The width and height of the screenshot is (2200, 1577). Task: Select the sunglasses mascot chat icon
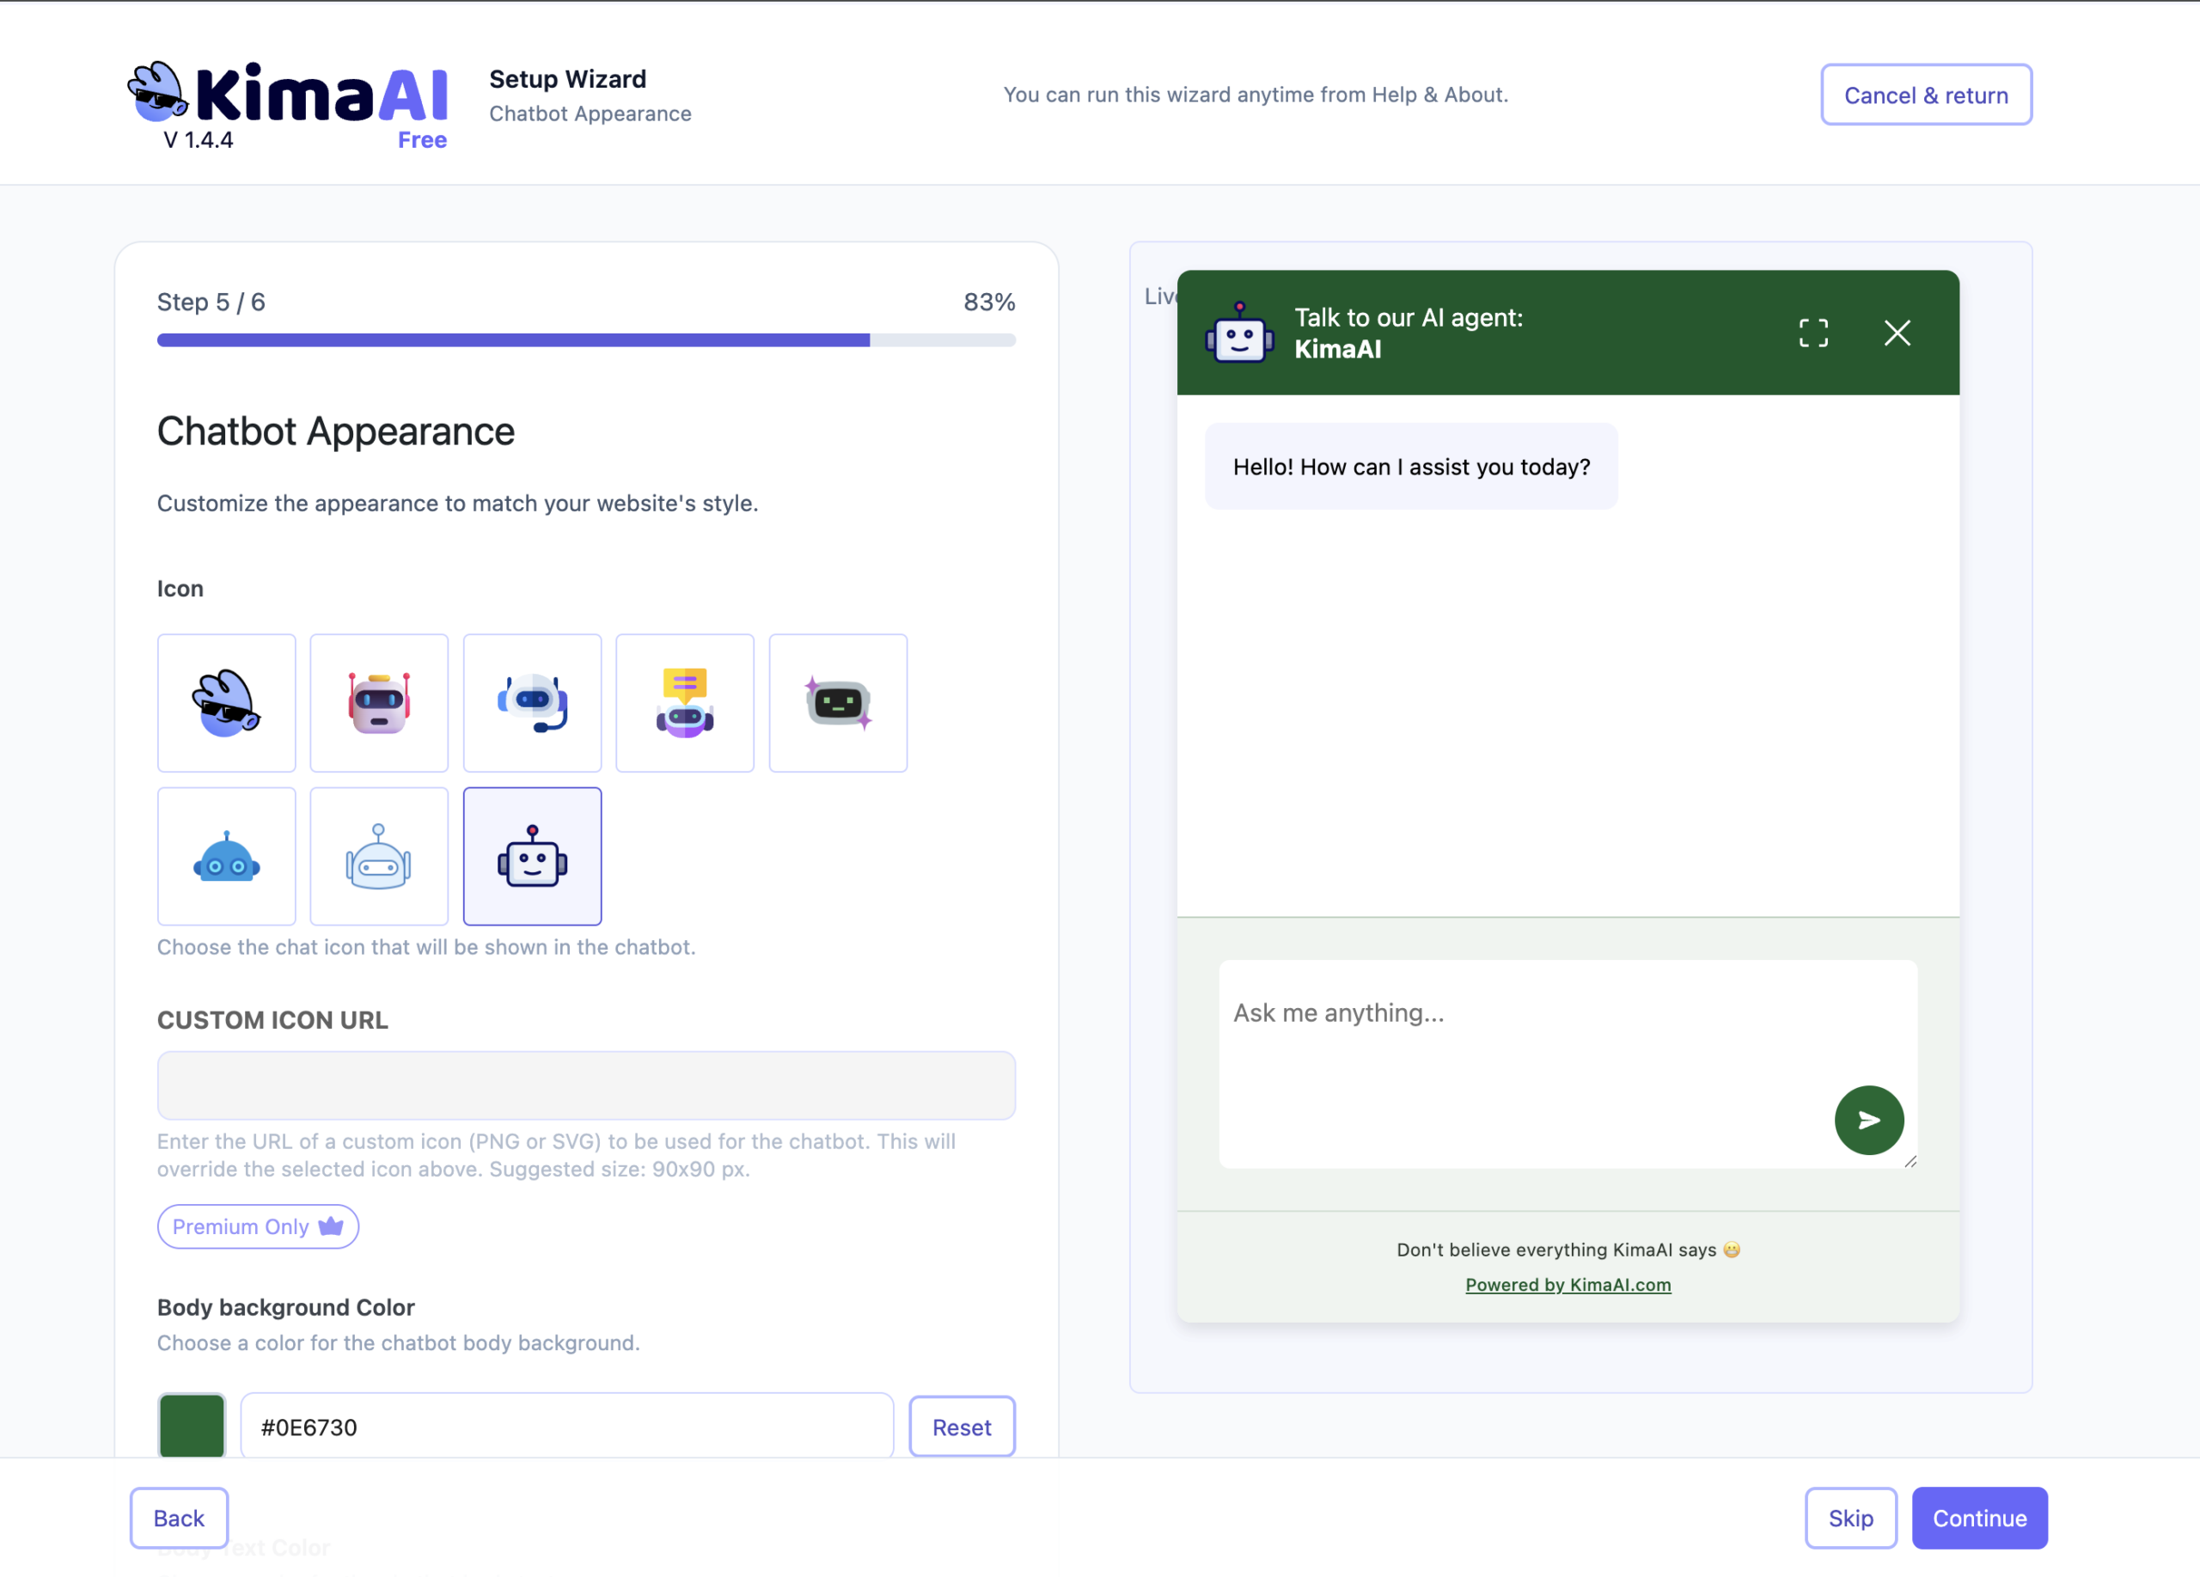click(226, 703)
